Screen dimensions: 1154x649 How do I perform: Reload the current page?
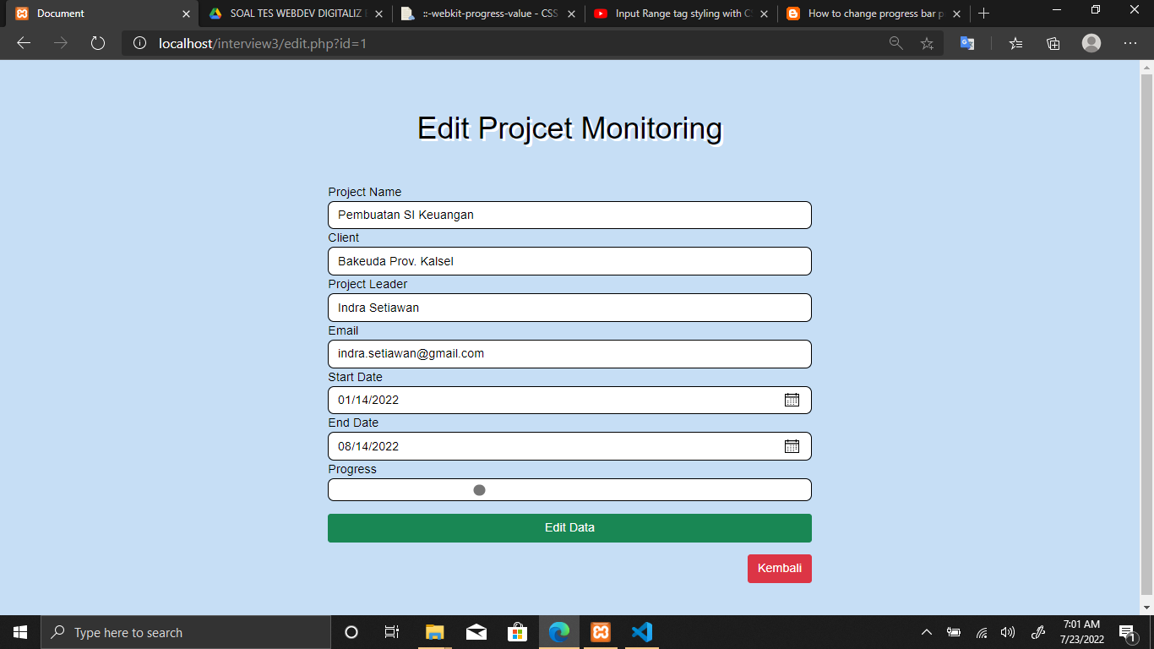[98, 43]
